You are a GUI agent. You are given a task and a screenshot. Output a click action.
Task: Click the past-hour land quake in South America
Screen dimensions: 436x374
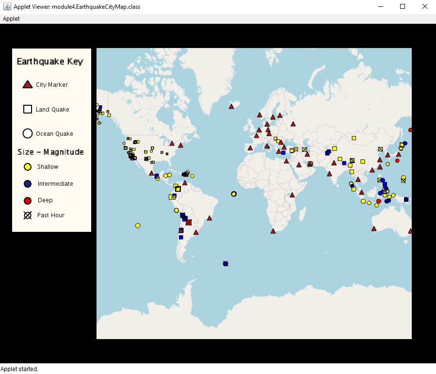click(x=188, y=222)
